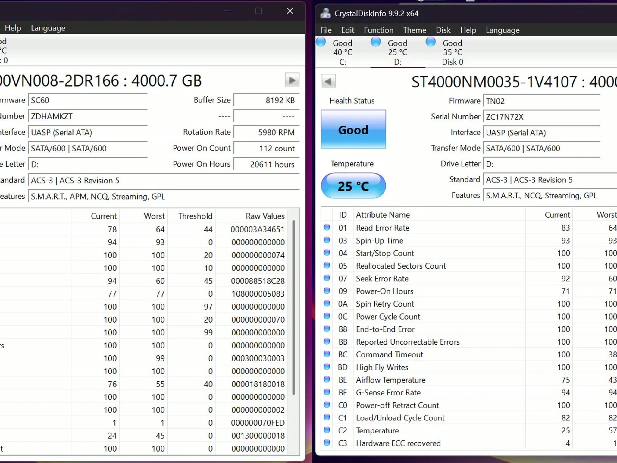
Task: Click the Firmware field showing TN02
Action: coord(542,101)
